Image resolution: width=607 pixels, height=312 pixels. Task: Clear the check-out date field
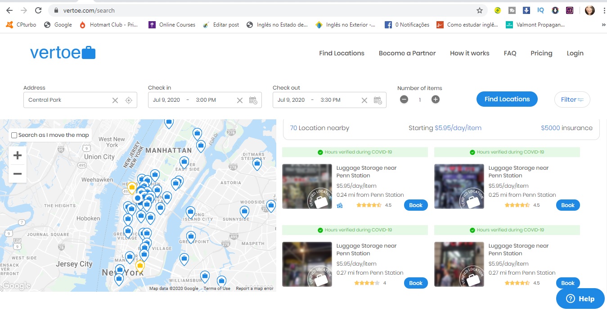[x=364, y=100]
